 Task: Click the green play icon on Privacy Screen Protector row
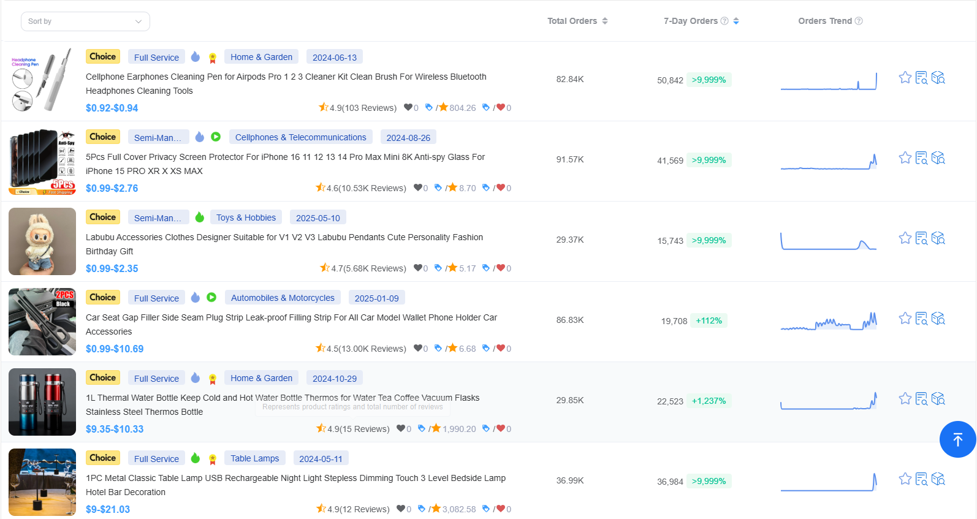click(x=216, y=137)
